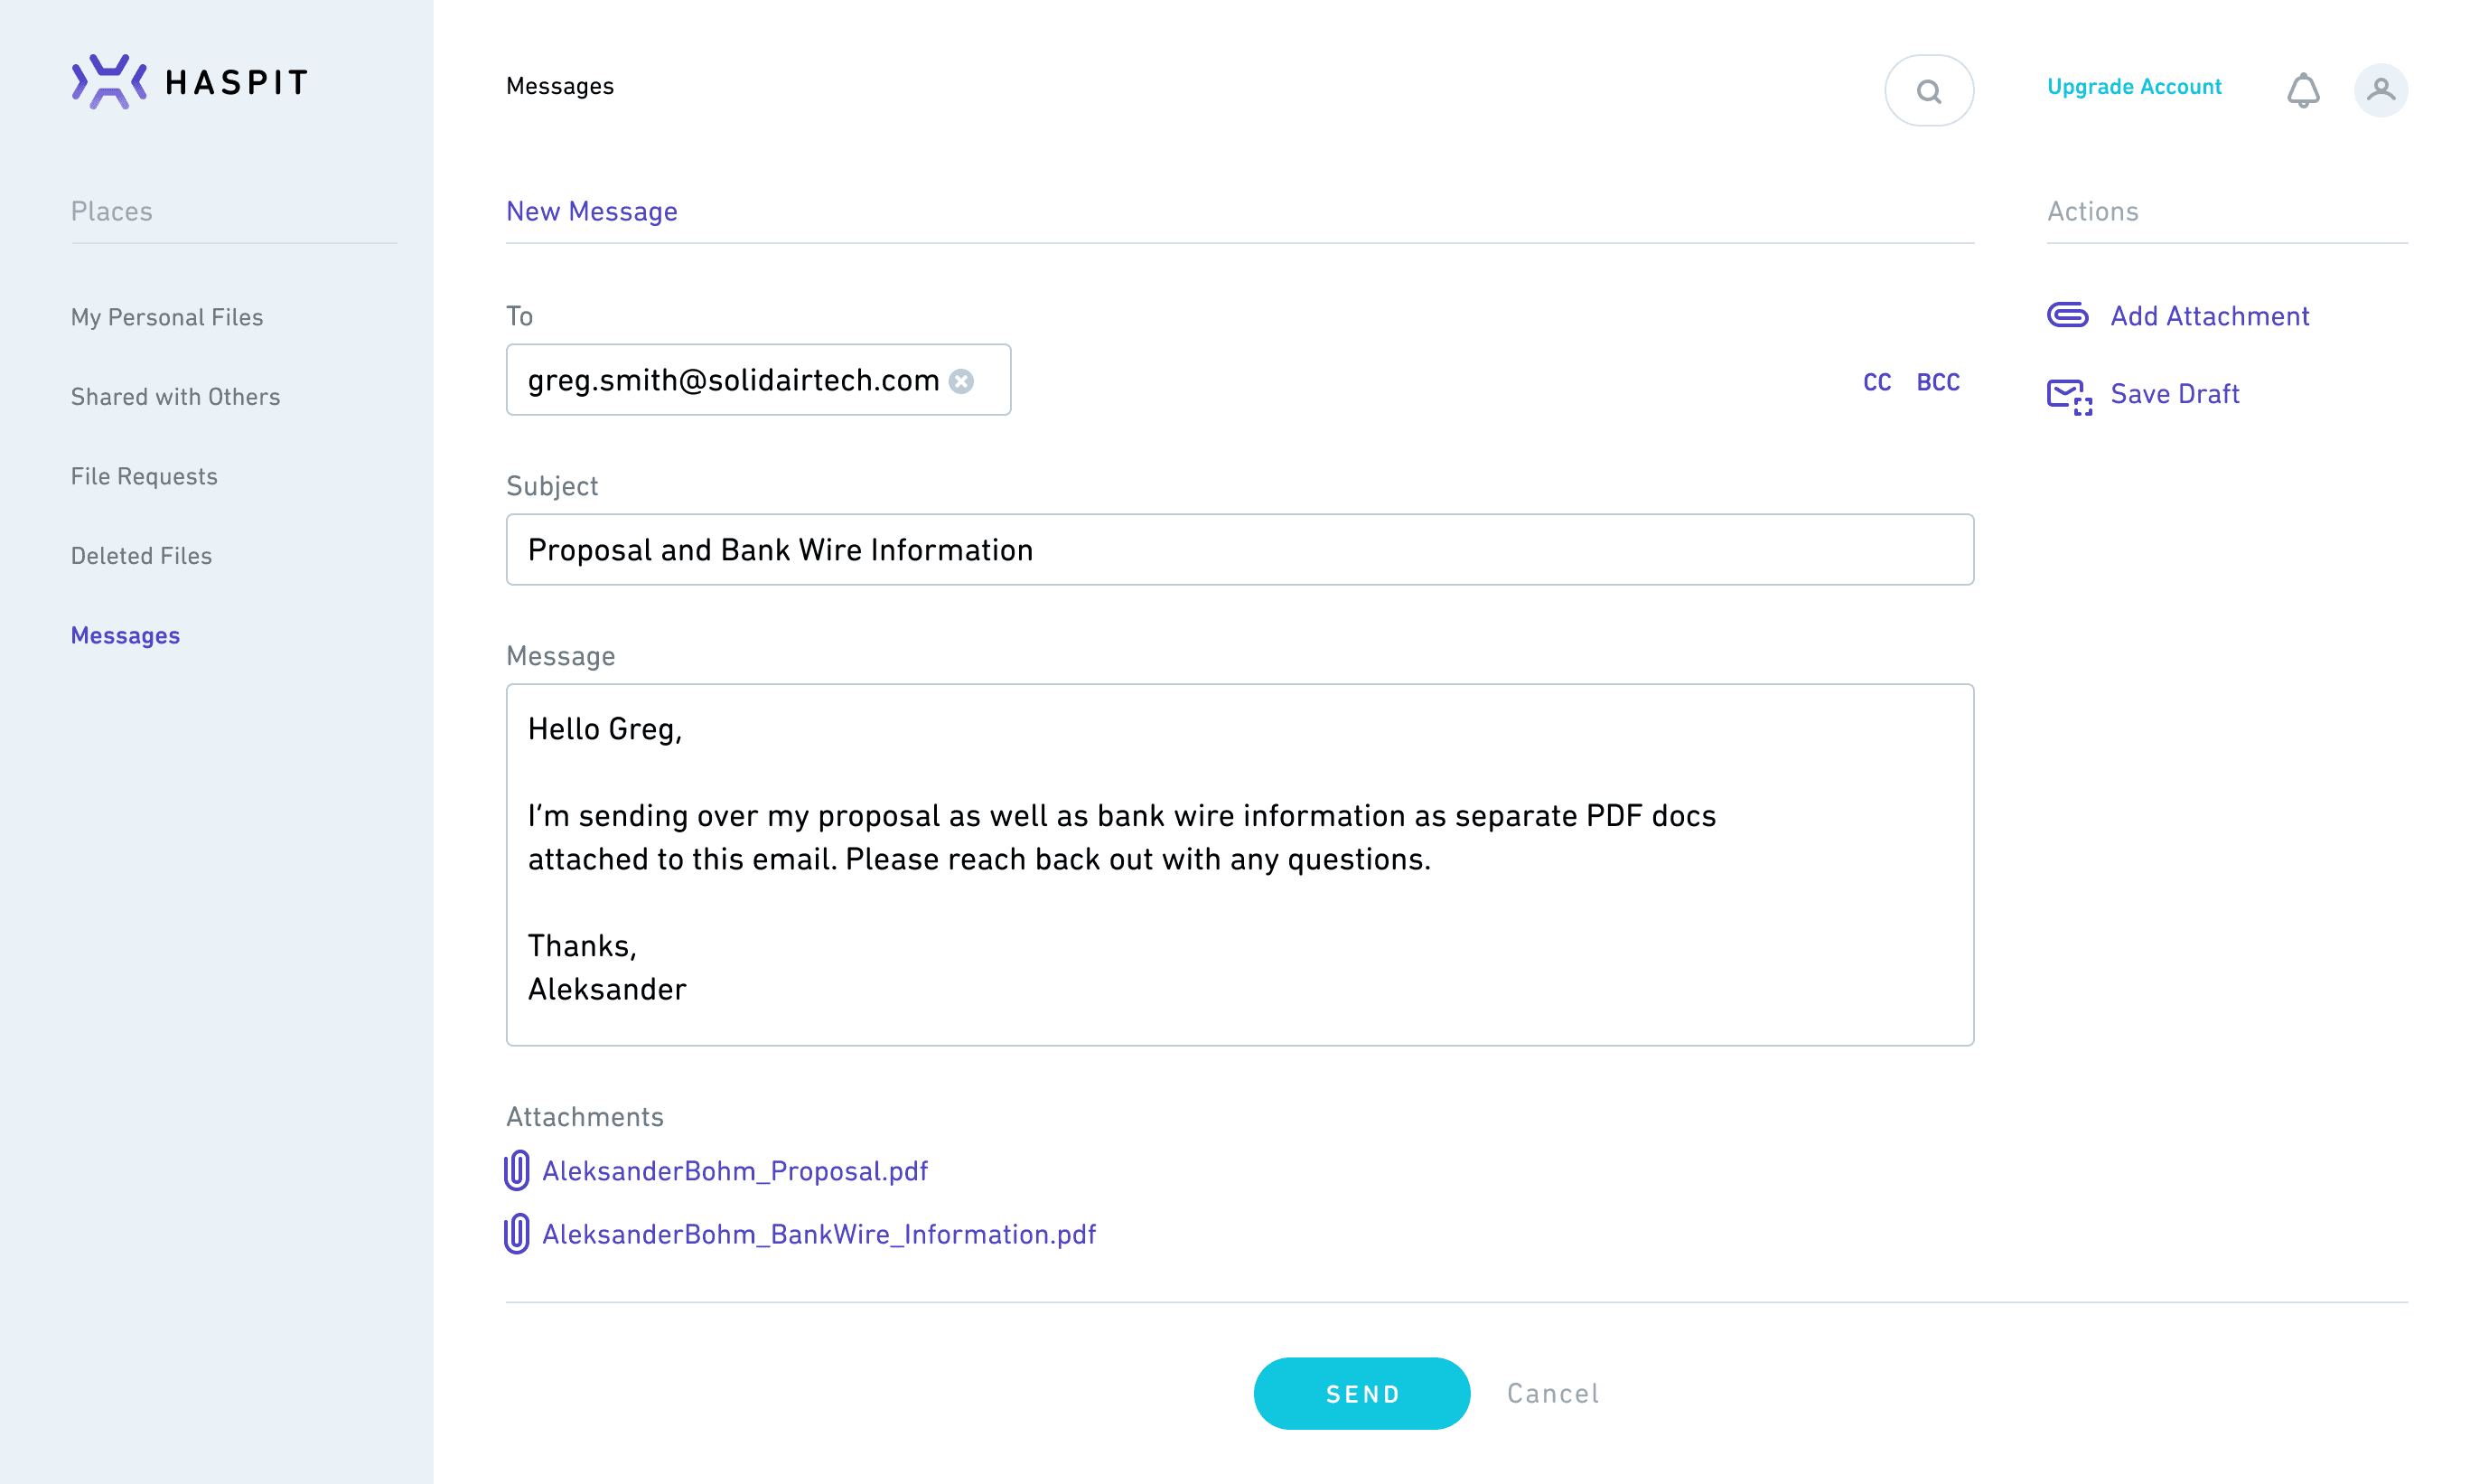Click the Upgrade Account link
This screenshot has height=1484, width=2470.
click(x=2133, y=87)
